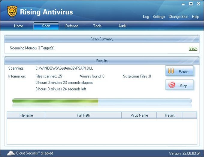The image size is (204, 157).
Task: Click the Rising Antivirus title text
Action: 46,12
